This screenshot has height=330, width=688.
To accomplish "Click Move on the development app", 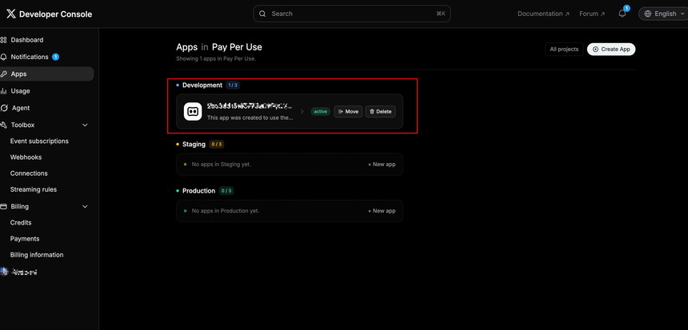I will click(348, 112).
